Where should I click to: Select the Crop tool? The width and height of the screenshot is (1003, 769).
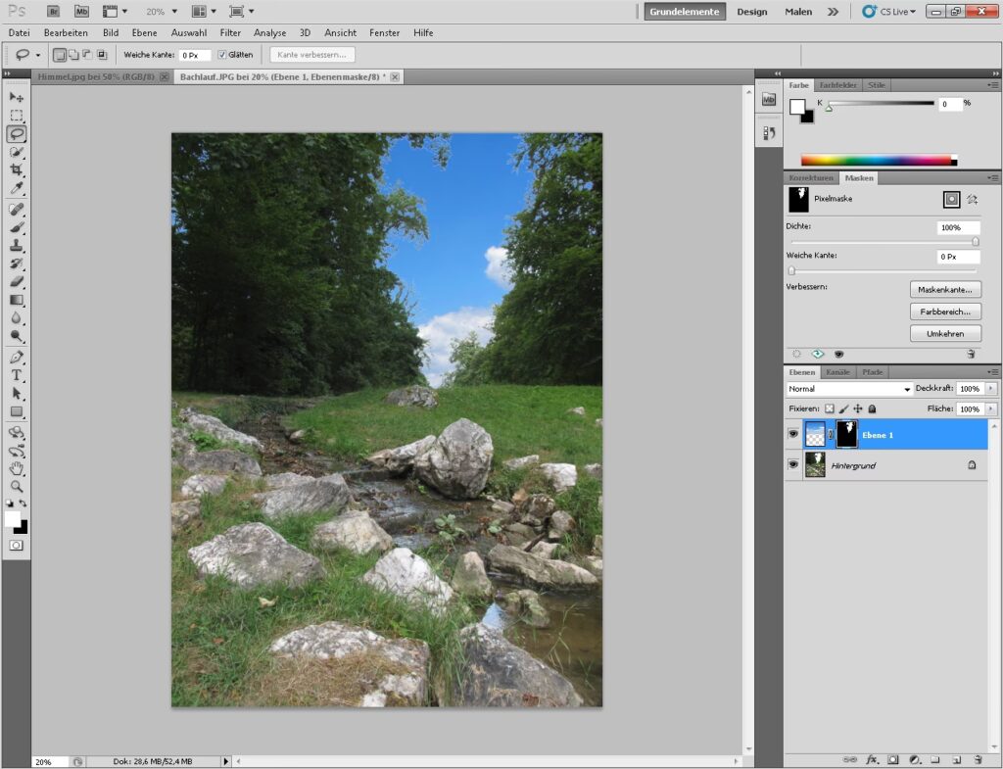[x=17, y=169]
